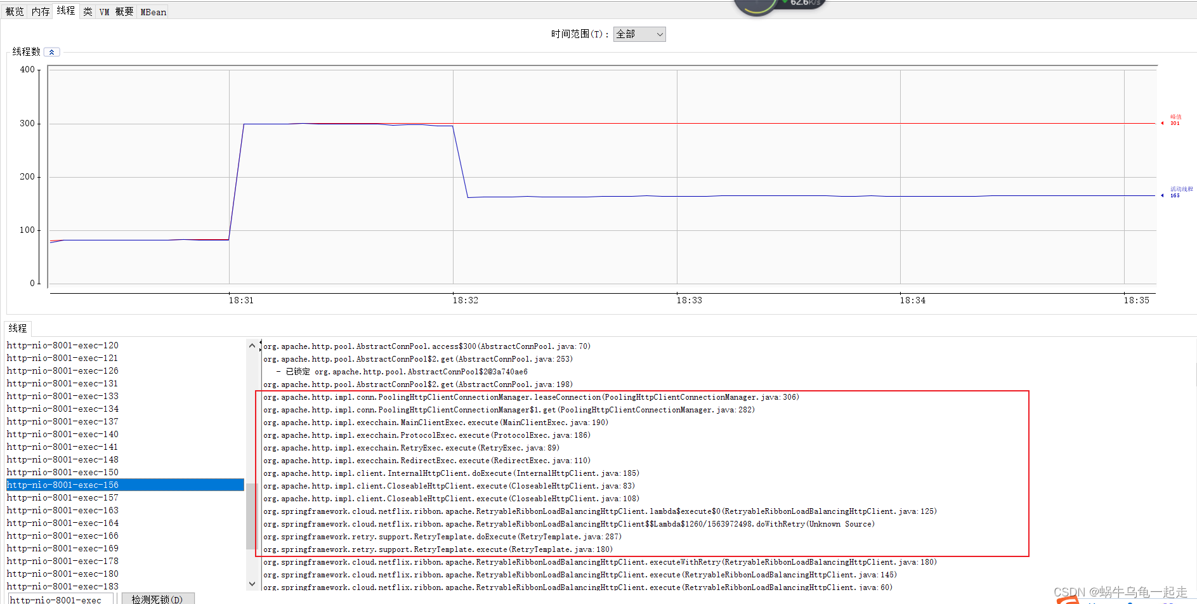This screenshot has height=604, width=1197.
Task: Select thread http-nio-8001-exec-150
Action: (x=125, y=472)
